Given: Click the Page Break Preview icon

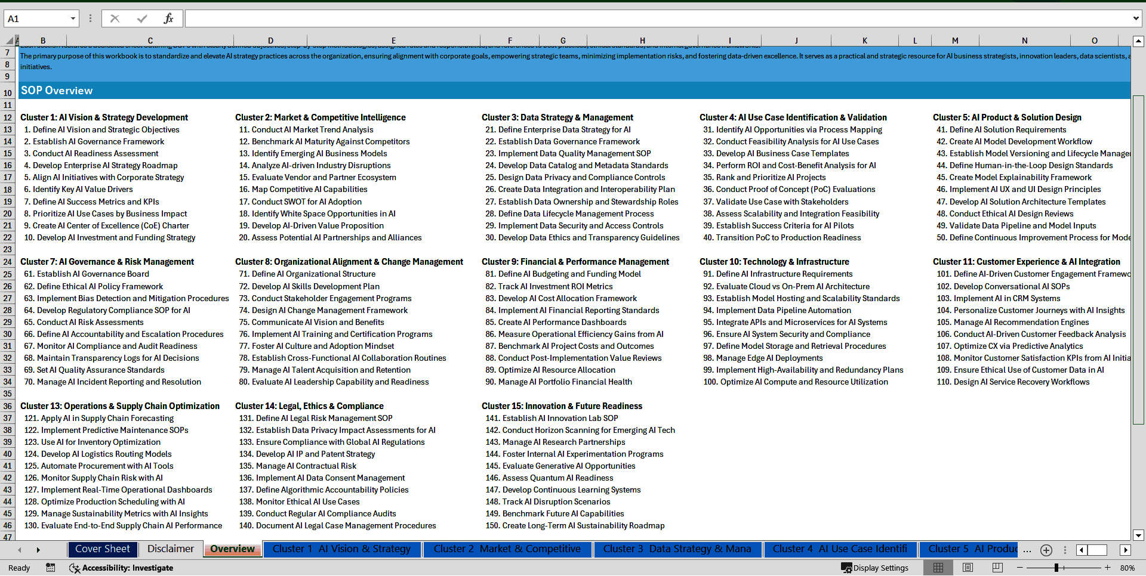Looking at the screenshot, I should point(996,568).
